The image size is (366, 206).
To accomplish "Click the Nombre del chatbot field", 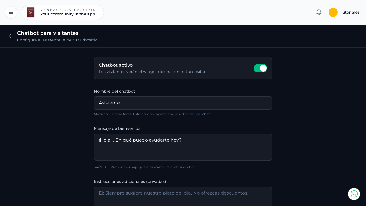I will pyautogui.click(x=183, y=103).
